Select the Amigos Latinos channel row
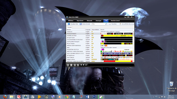The height and width of the screenshot is (99, 177). (x=100, y=59)
